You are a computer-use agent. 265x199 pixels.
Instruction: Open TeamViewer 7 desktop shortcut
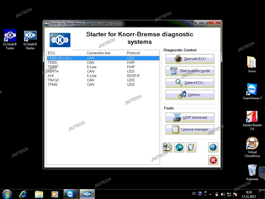click(252, 91)
